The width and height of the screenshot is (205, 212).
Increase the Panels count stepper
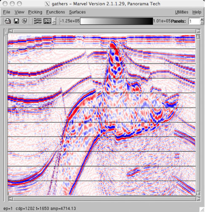[202, 19]
